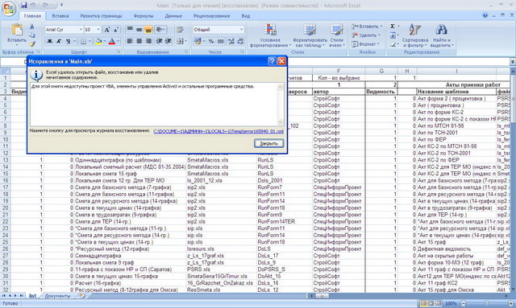Align text right
The image size is (516, 308).
coord(148,41)
